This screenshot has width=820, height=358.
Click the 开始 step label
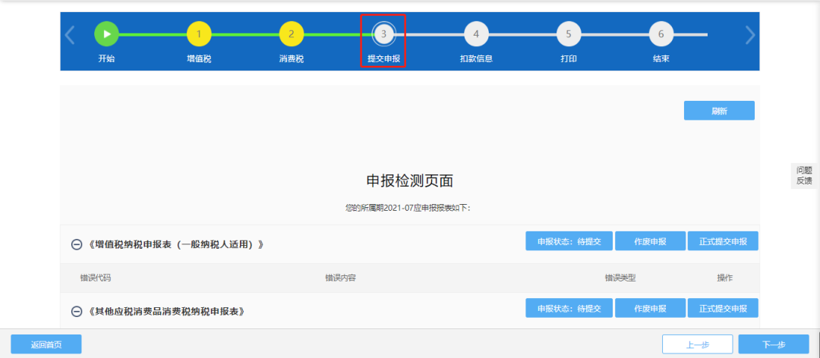click(x=107, y=58)
